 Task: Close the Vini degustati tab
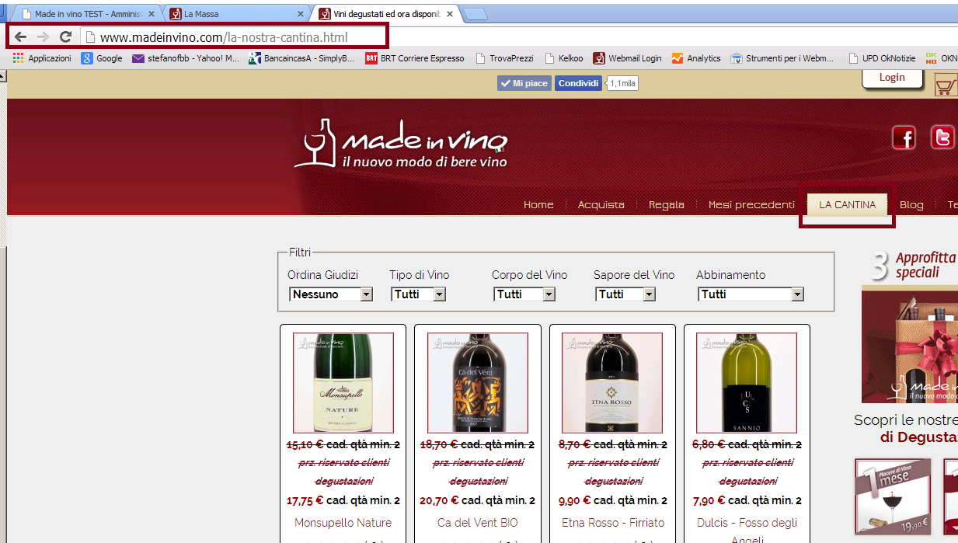(x=449, y=15)
